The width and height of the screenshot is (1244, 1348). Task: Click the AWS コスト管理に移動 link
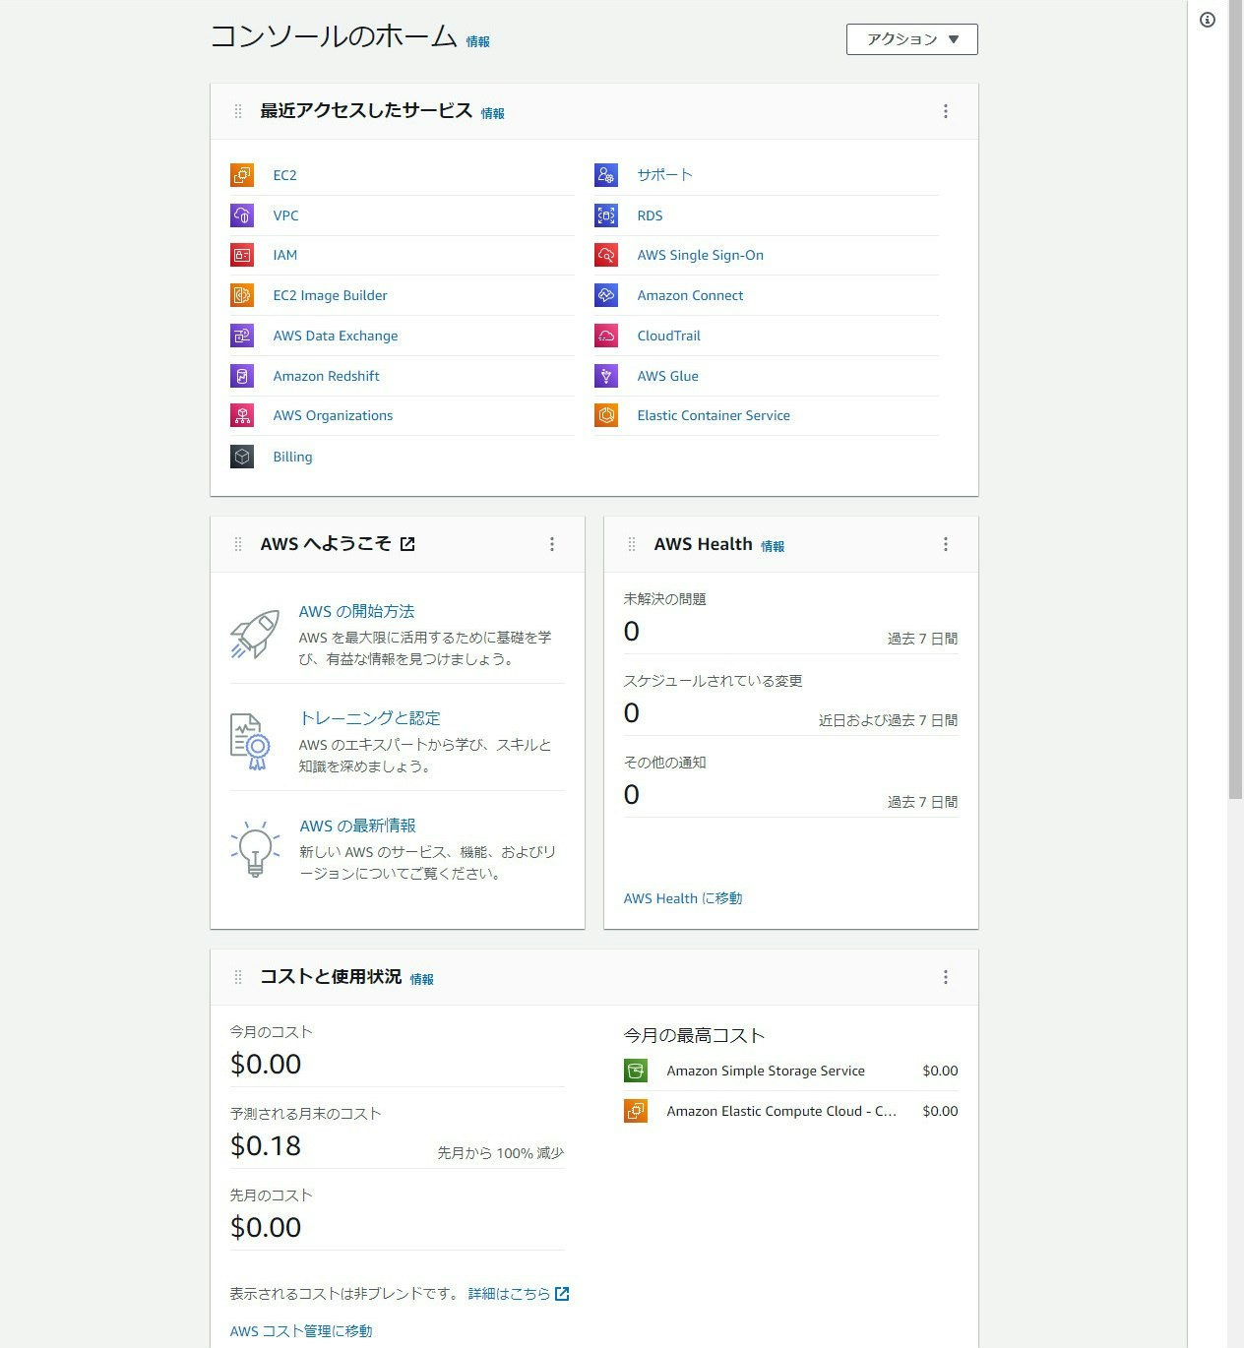pyautogui.click(x=301, y=1331)
